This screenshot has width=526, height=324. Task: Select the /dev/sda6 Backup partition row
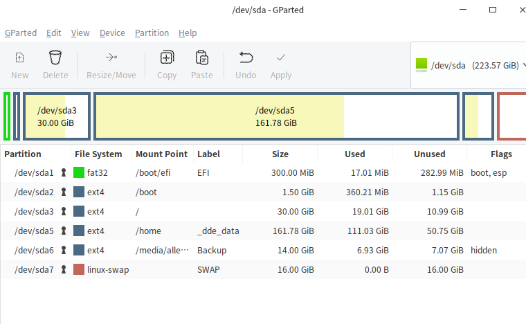[208, 250]
